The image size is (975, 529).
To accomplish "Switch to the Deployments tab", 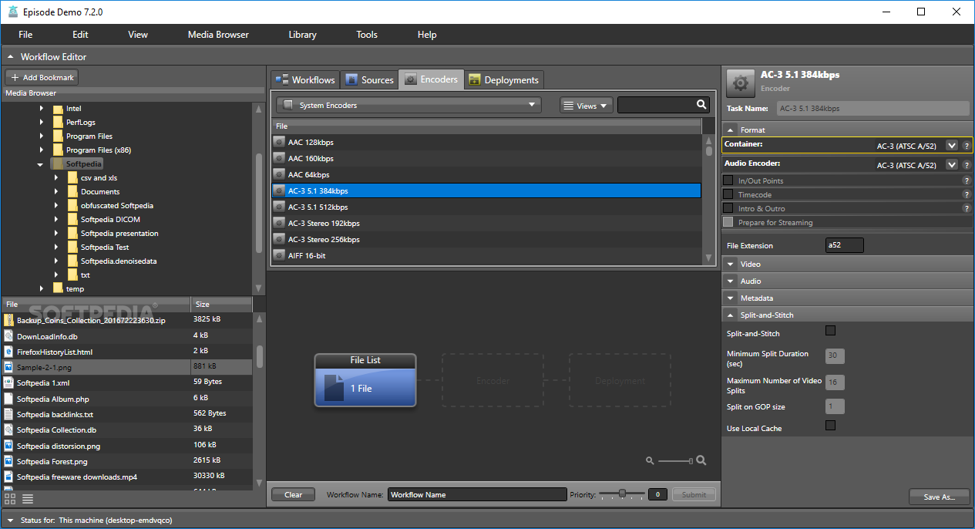I will [504, 79].
